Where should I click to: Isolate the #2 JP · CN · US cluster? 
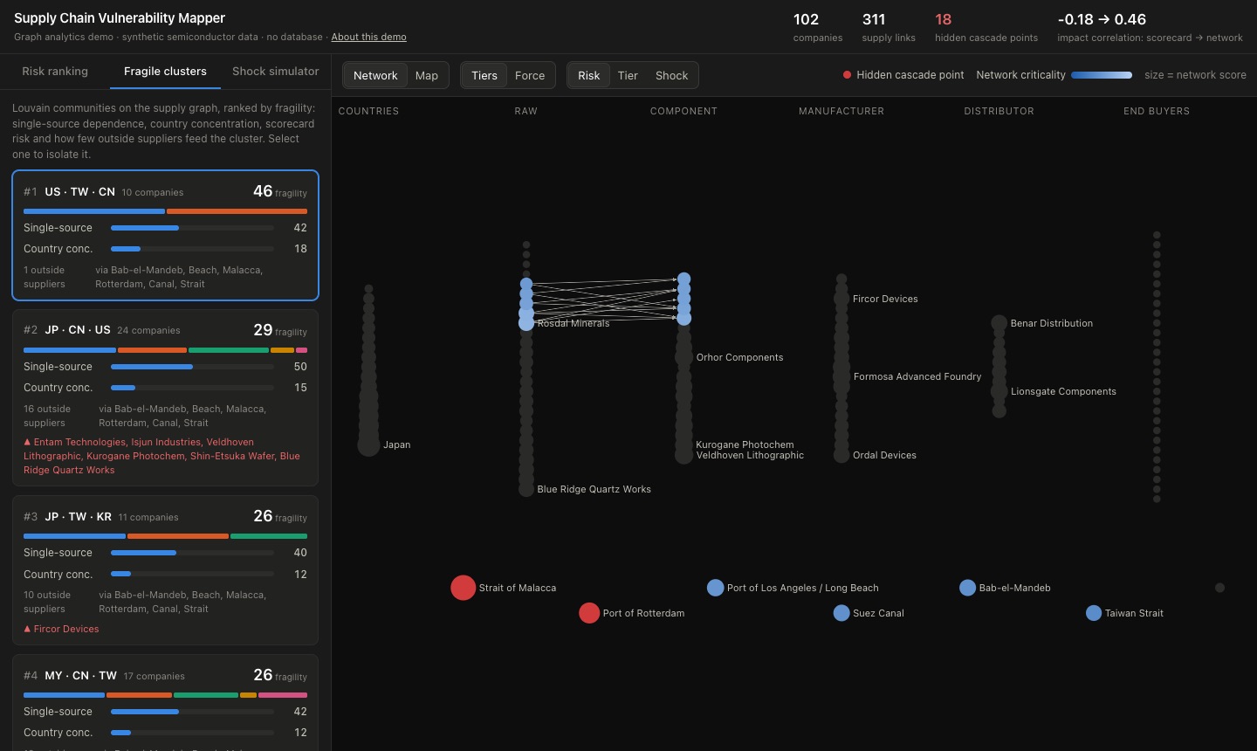click(x=165, y=398)
